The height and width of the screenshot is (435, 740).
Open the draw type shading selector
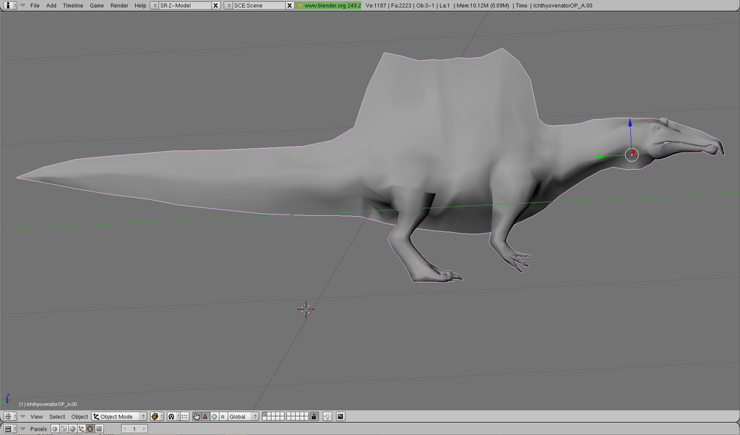[157, 416]
